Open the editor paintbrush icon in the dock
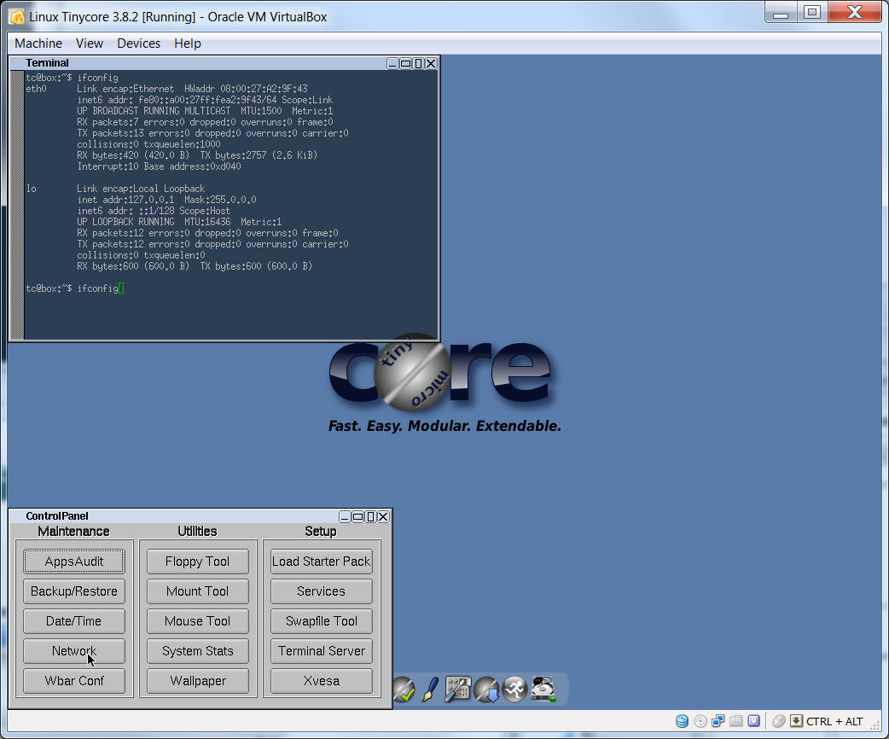The width and height of the screenshot is (889, 739). tap(430, 690)
